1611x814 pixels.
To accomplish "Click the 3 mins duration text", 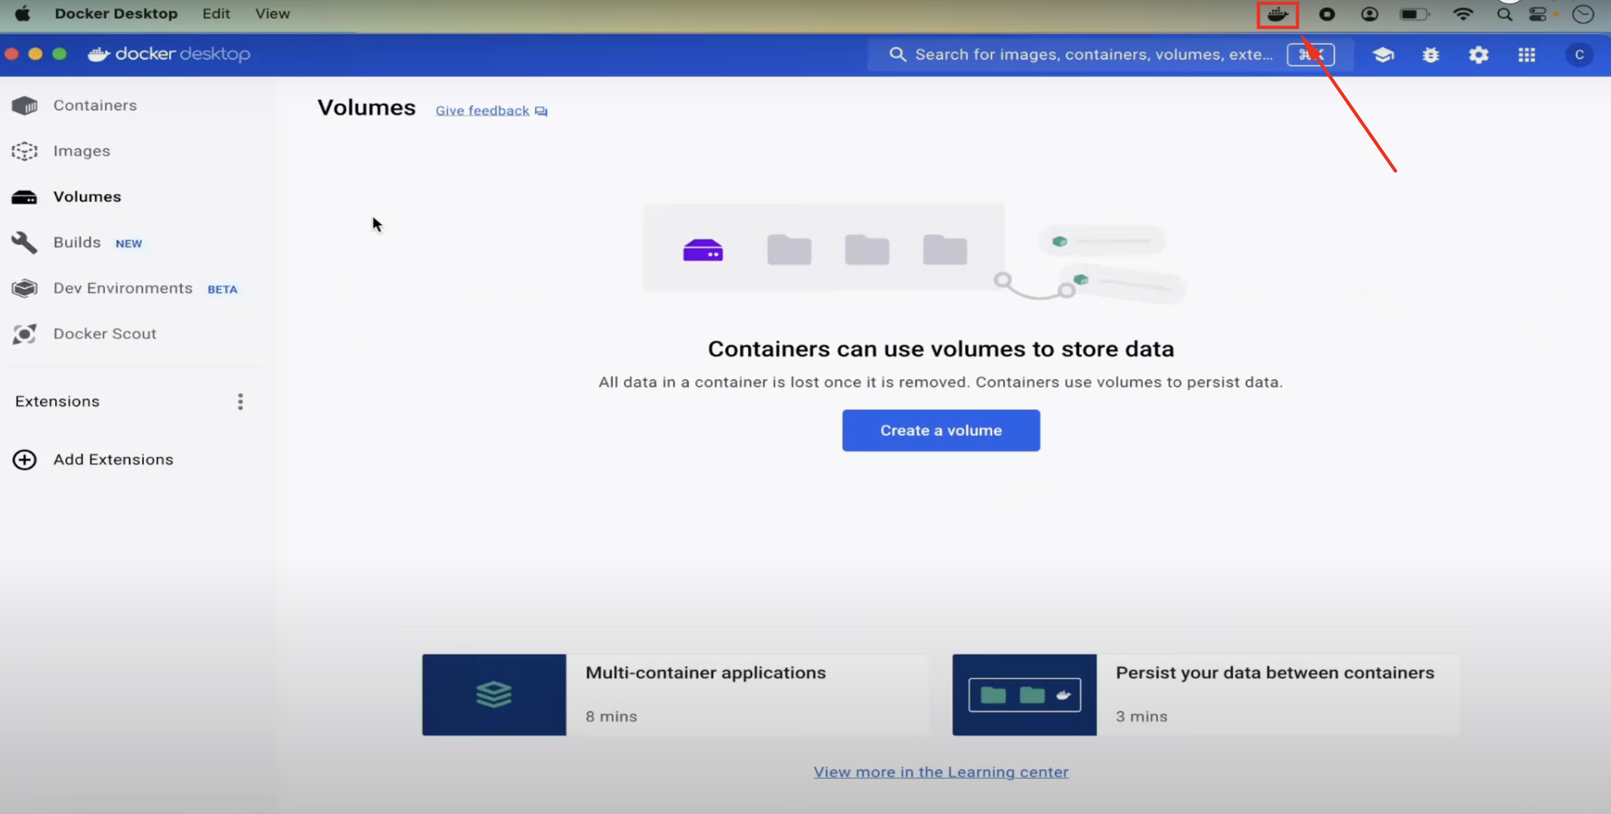I will click(1141, 717).
